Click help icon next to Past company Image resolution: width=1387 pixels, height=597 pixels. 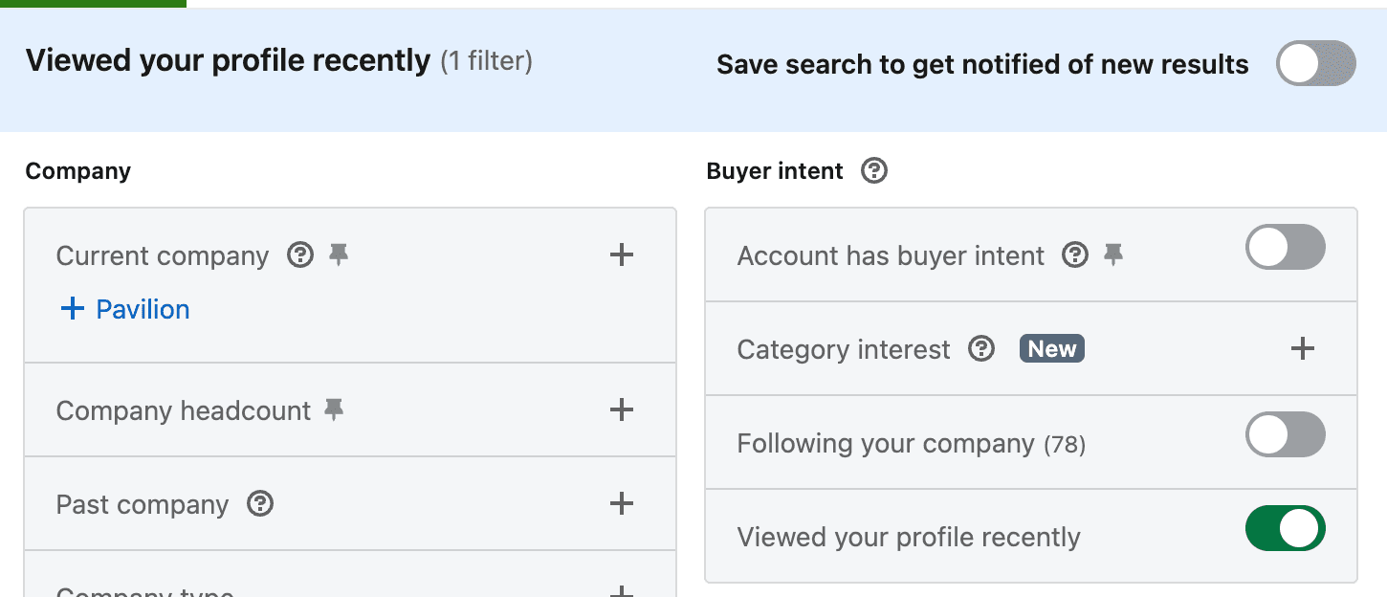point(260,504)
